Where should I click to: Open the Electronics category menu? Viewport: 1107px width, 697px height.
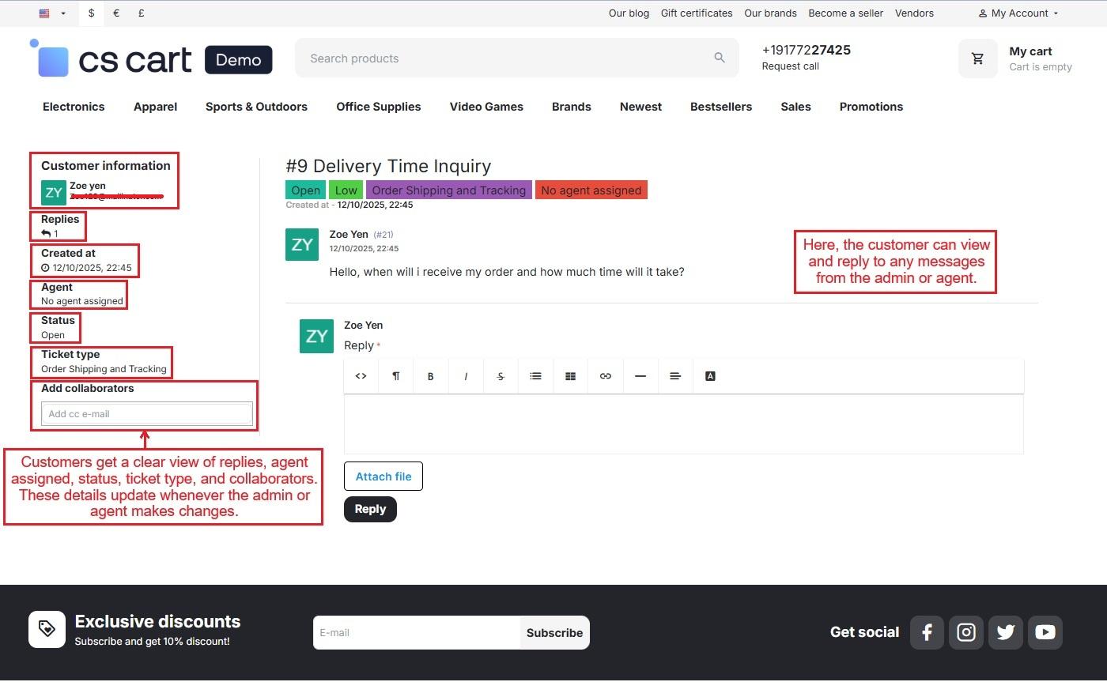pyautogui.click(x=74, y=107)
